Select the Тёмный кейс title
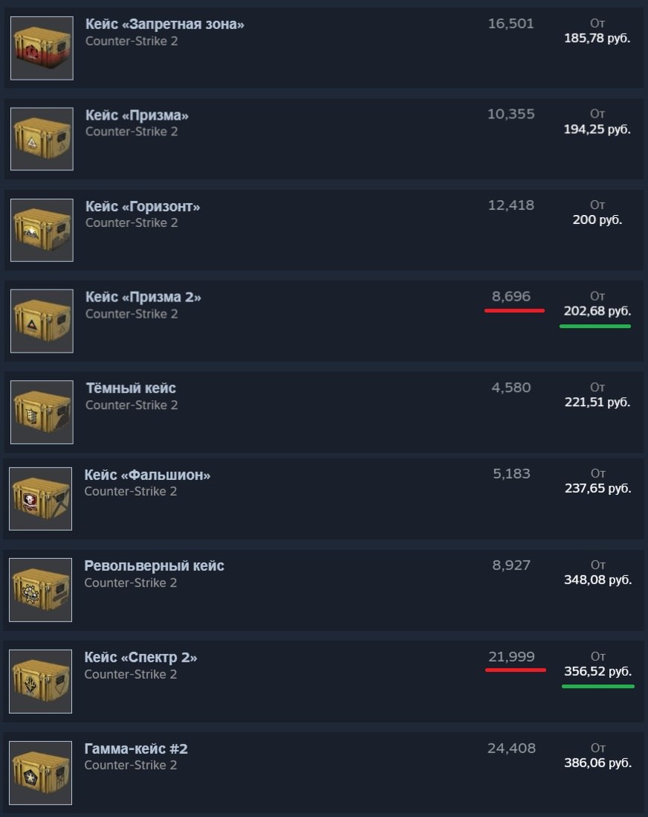 131,388
